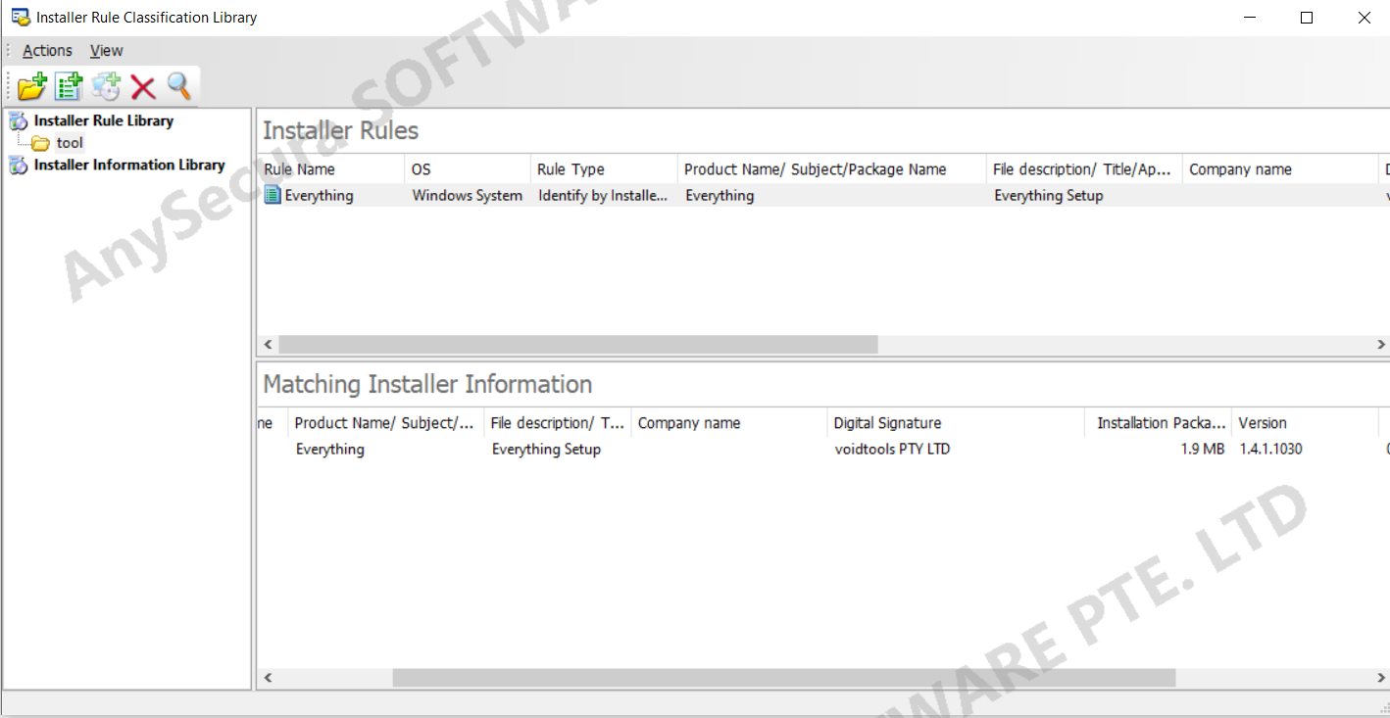Screen dimensions: 1390x718
Task: Click the version 1.4.1.1030 cell
Action: (x=1270, y=450)
